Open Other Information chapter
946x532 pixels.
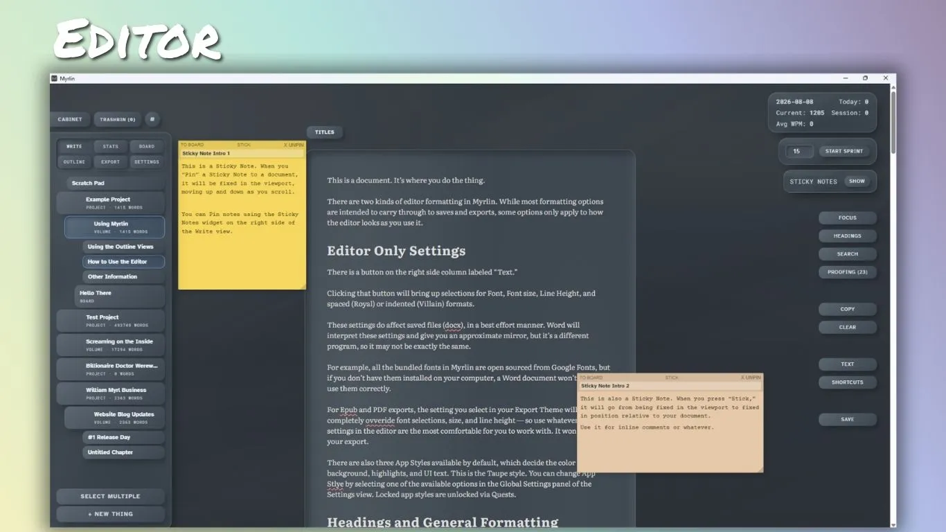click(124, 276)
